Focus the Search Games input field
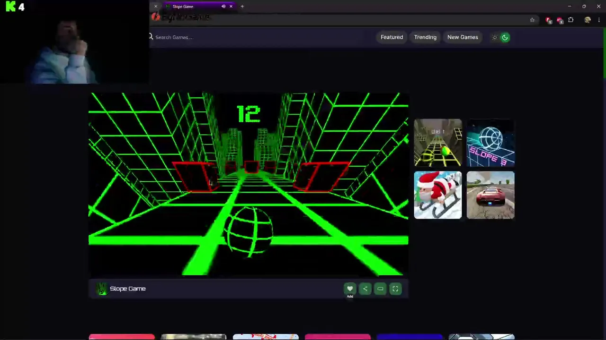 coord(256,37)
